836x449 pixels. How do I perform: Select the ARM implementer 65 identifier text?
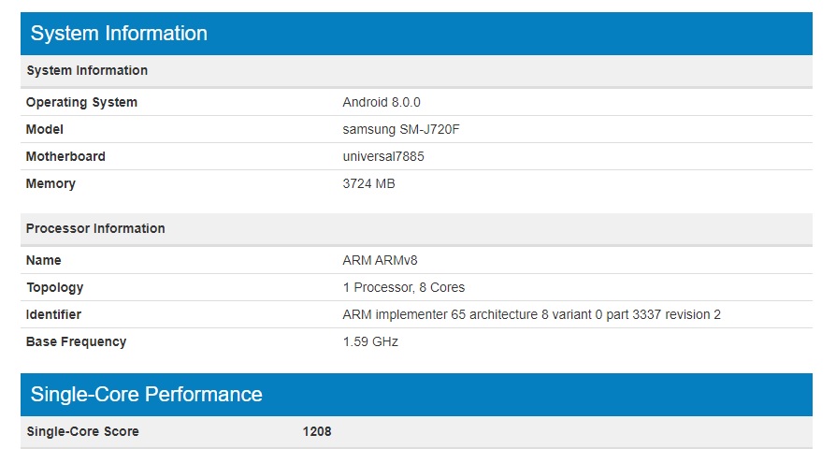pyautogui.click(x=531, y=314)
